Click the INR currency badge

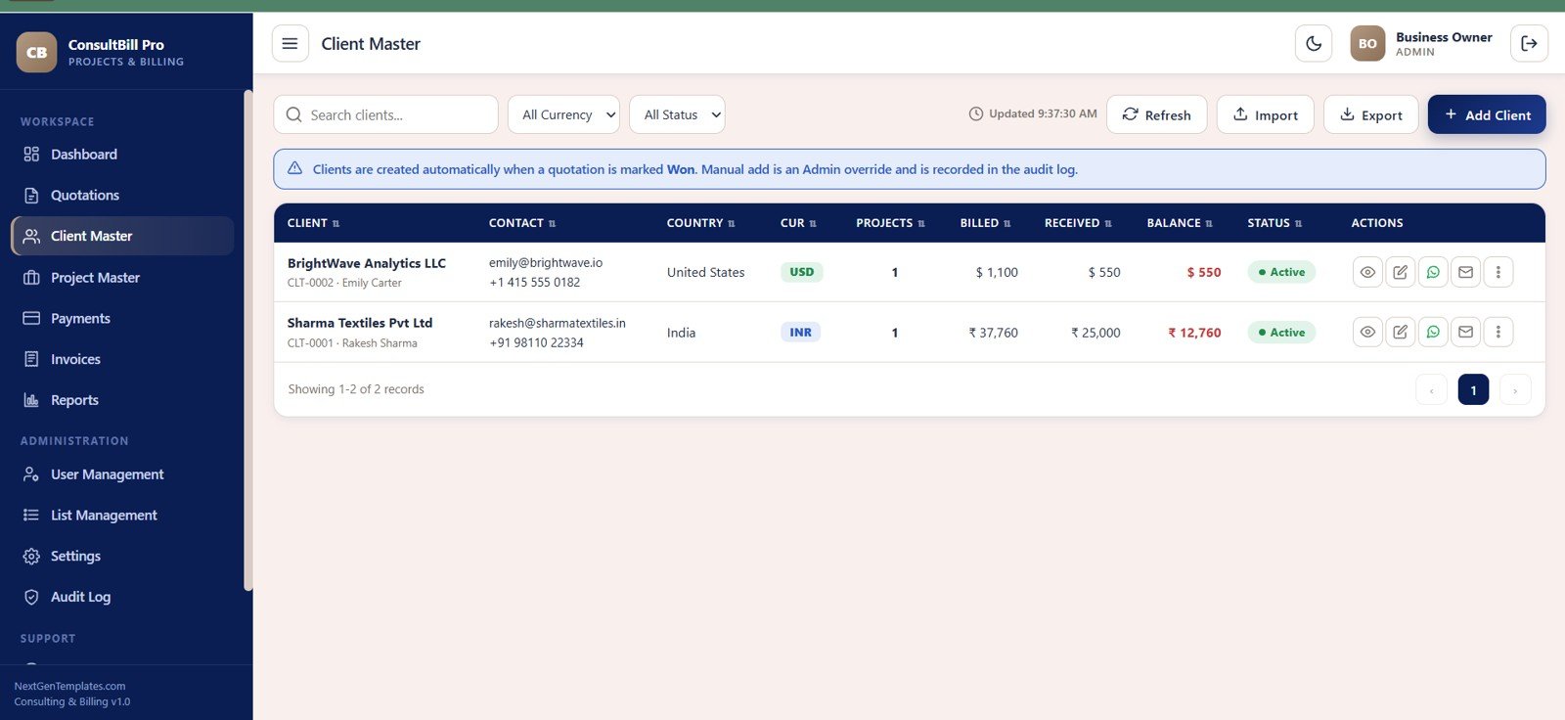(800, 332)
